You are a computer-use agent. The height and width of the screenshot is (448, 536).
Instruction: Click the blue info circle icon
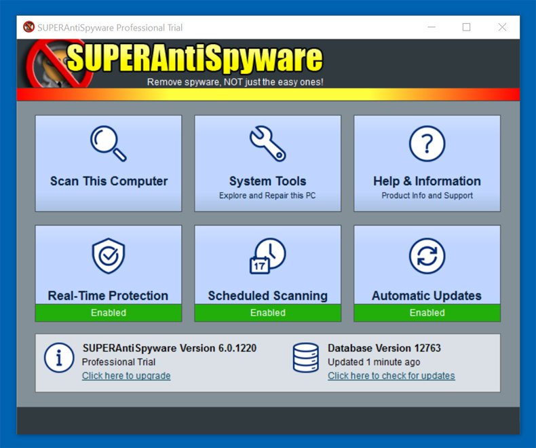click(59, 358)
